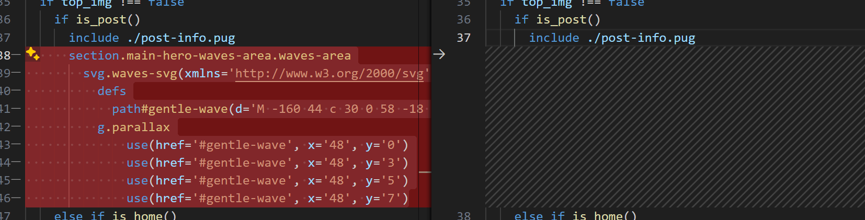Click line number 37 in right pane
Image resolution: width=865 pixels, height=220 pixels.
coord(463,38)
